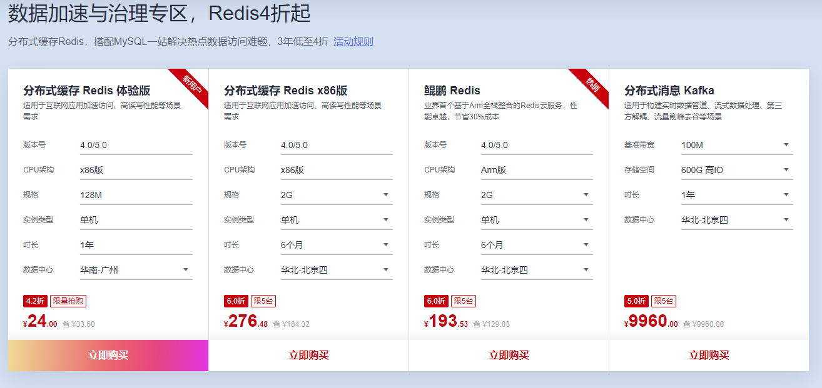Expand 规格 dropdown in Redis x86版 card
This screenshot has width=822, height=388.
(x=337, y=195)
